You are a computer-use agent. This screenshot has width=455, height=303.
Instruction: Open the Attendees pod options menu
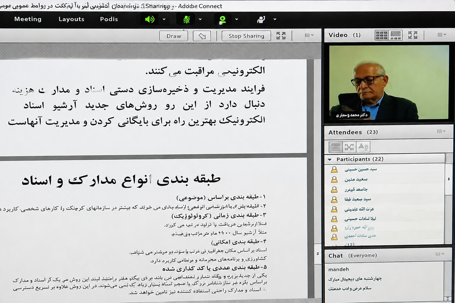(x=441, y=131)
